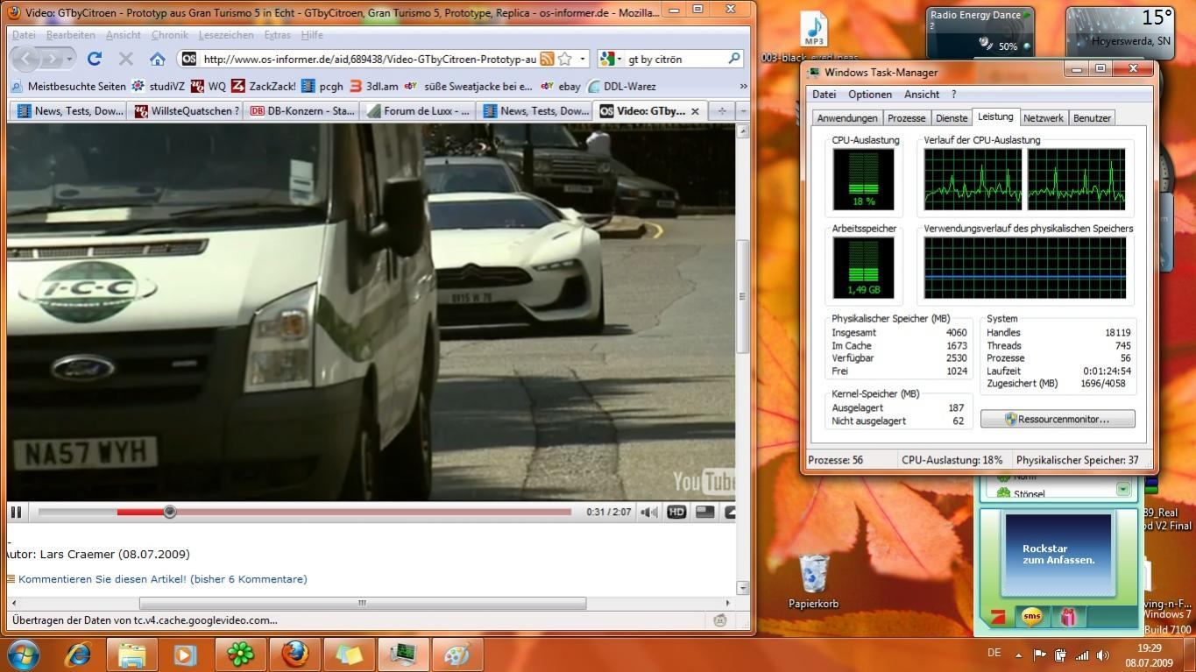Toggle HD quality on the video
This screenshot has width=1196, height=672.
point(676,512)
